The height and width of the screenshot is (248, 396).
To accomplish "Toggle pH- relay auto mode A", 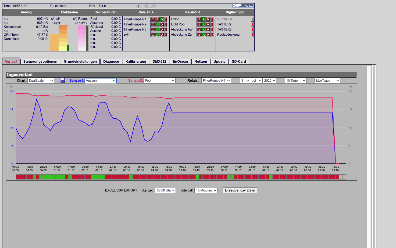I will (x=157, y=35).
